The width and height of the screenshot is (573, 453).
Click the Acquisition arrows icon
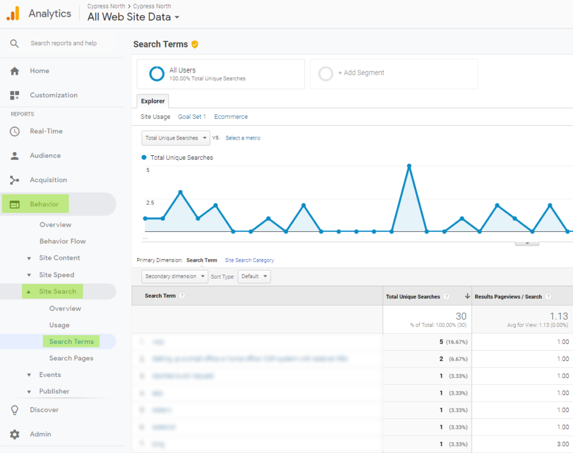[15, 180]
